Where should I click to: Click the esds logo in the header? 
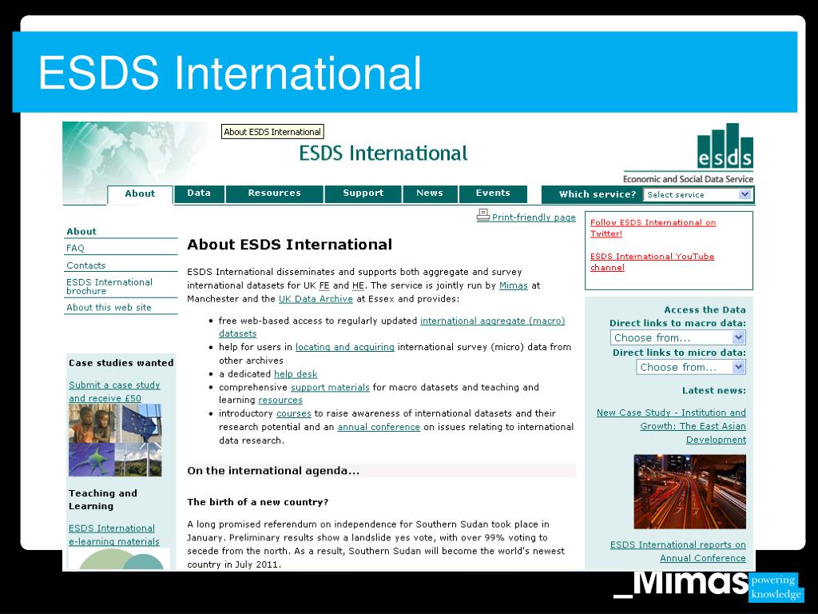pyautogui.click(x=725, y=146)
